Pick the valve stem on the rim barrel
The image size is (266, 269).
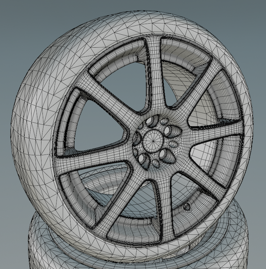[187, 207]
